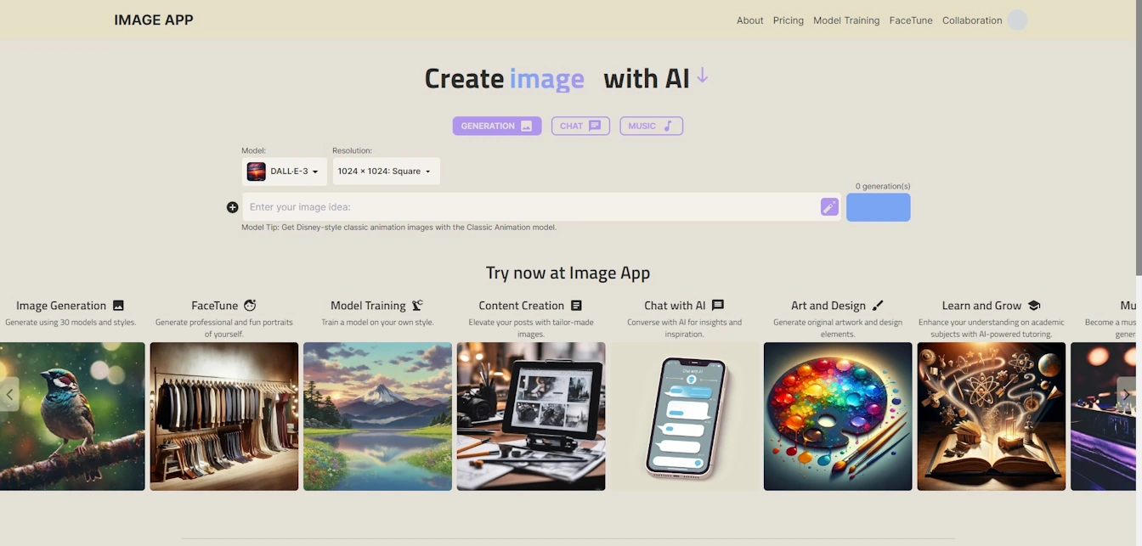Click the purple down arrow next to heading
The width and height of the screenshot is (1142, 546).
tap(702, 76)
